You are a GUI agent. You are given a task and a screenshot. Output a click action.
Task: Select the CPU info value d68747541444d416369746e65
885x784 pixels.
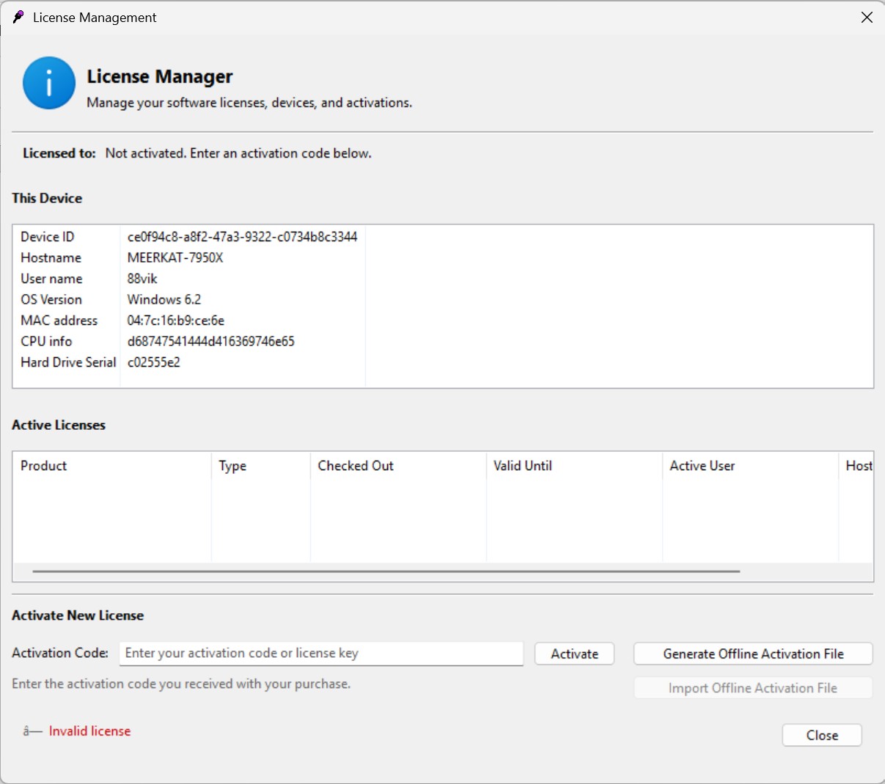(210, 341)
